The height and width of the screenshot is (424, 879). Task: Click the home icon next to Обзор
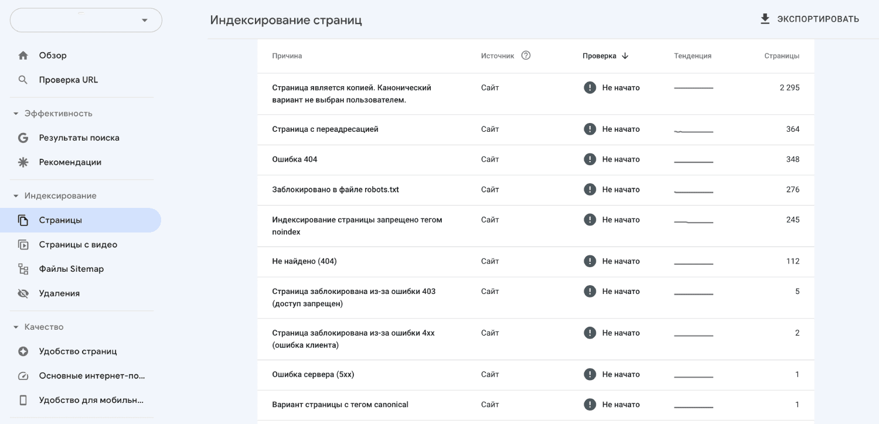coord(23,56)
